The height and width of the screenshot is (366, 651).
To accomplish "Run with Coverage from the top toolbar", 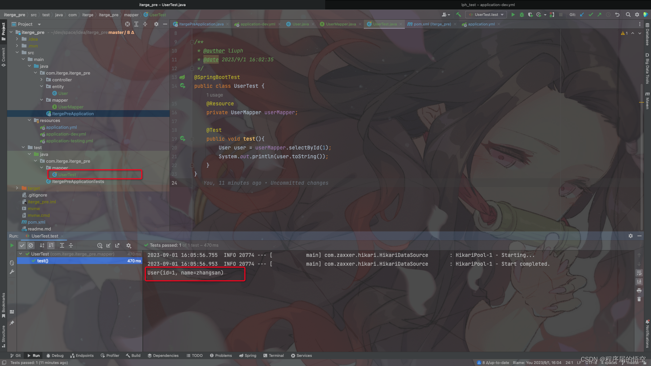I will (x=530, y=15).
